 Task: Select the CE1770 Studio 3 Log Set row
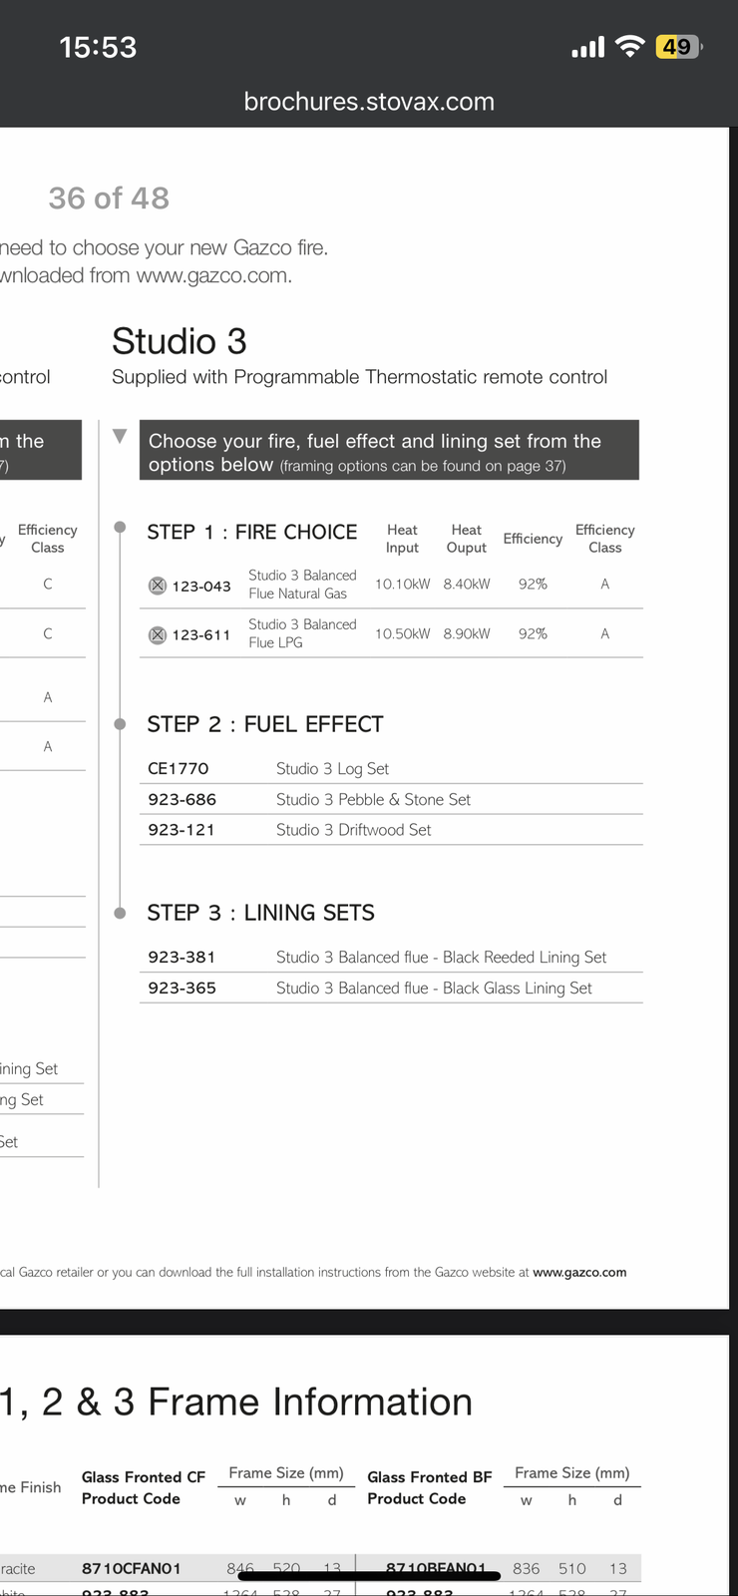[x=389, y=769]
